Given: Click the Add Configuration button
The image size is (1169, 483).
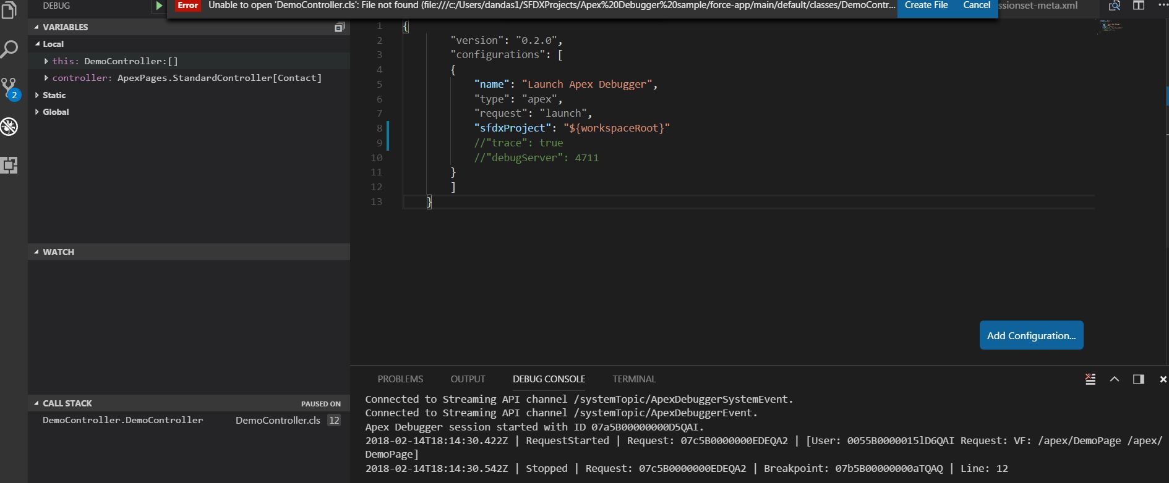Looking at the screenshot, I should coord(1031,335).
